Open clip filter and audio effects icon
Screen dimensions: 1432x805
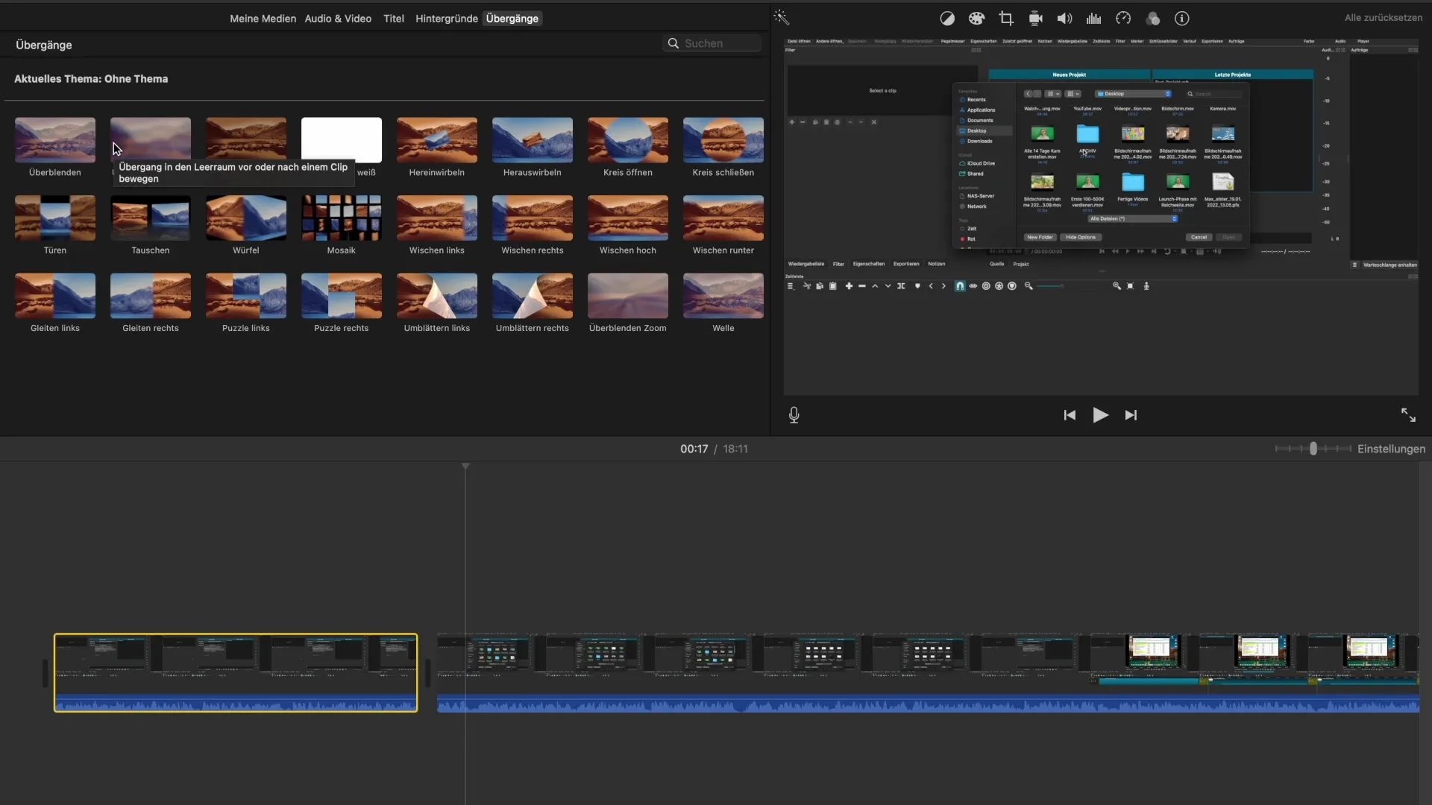1153,19
